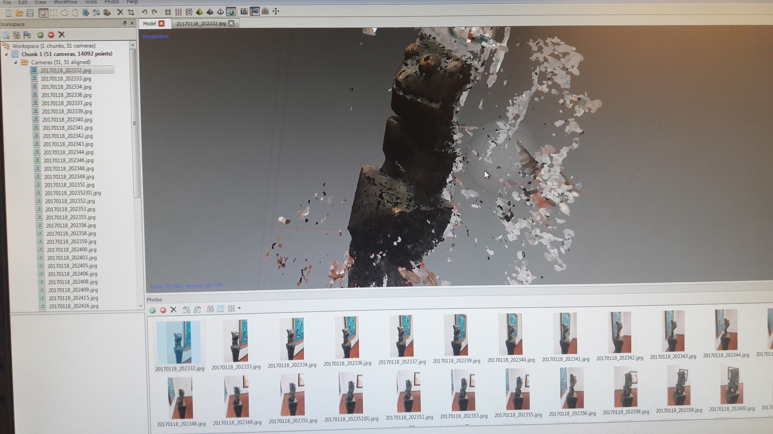Close the Model tab via red X
Viewport: 773px width, 434px height.
tap(162, 24)
